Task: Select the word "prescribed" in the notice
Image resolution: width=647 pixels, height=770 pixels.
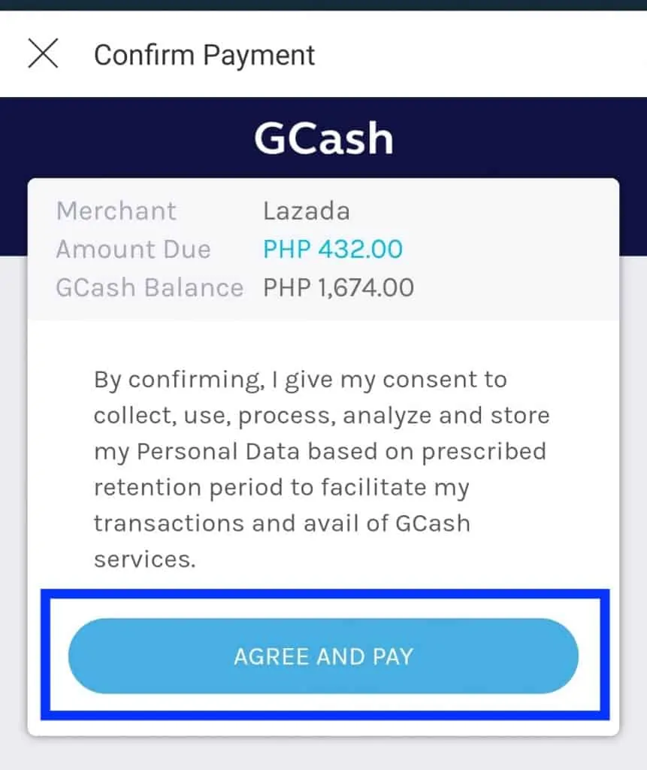Action: coord(484,451)
